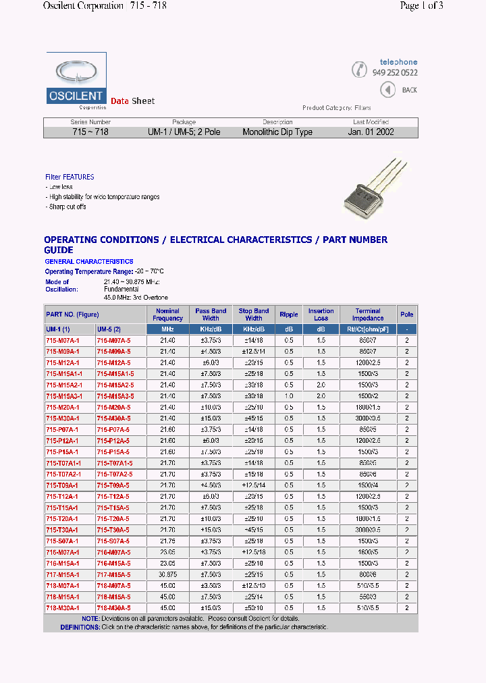Select part number 715-T20A-5
The width and height of the screenshot is (486, 683).
coord(113,519)
